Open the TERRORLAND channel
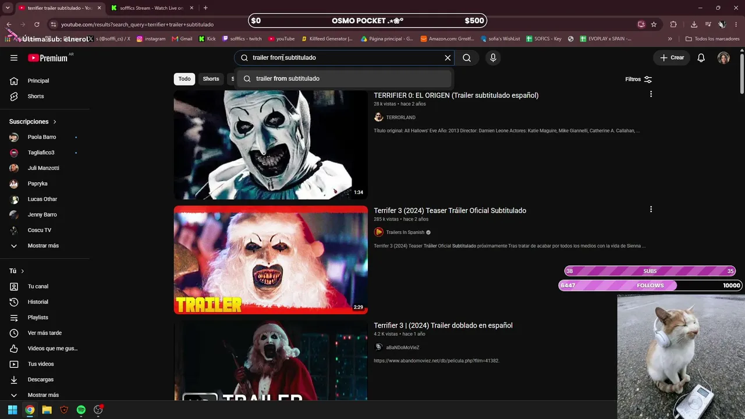 click(x=400, y=118)
